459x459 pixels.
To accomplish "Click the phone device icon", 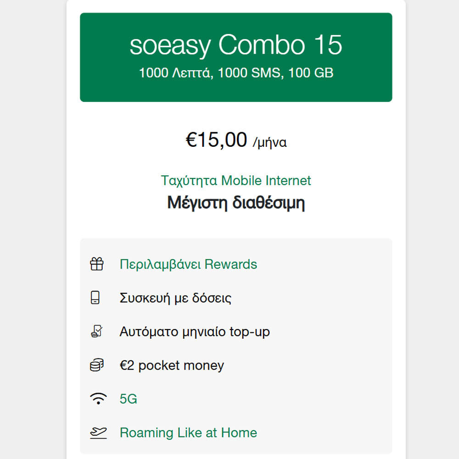I will (x=95, y=298).
